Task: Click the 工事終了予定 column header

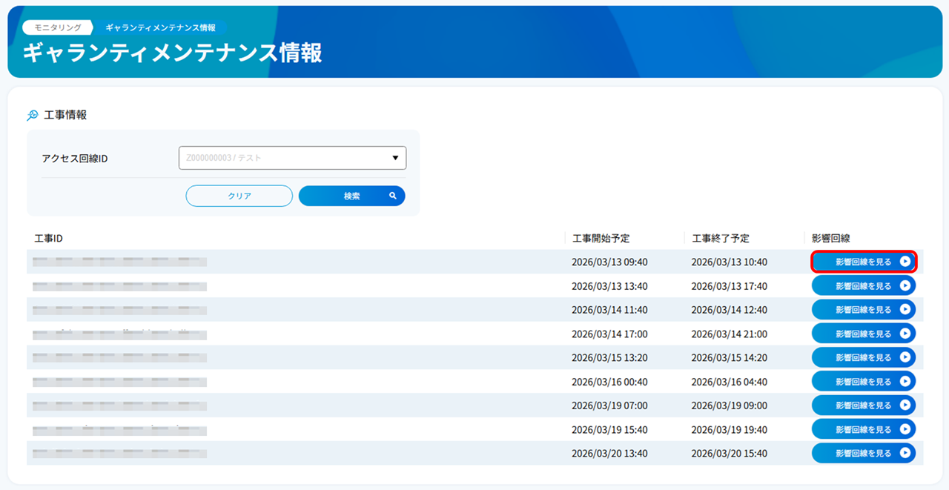Action: click(x=720, y=238)
